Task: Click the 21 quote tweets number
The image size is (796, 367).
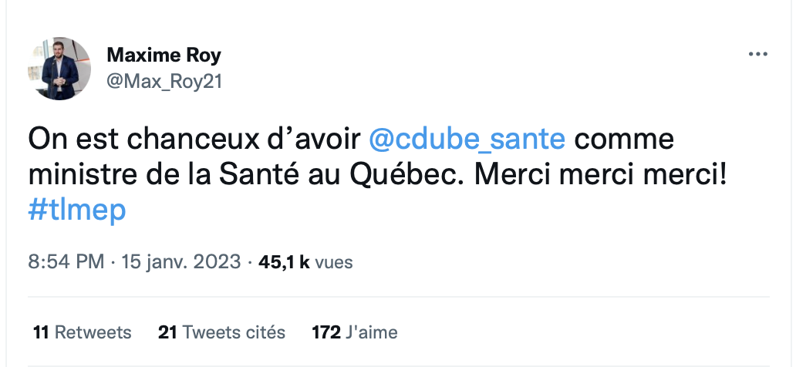Action: click(x=167, y=332)
